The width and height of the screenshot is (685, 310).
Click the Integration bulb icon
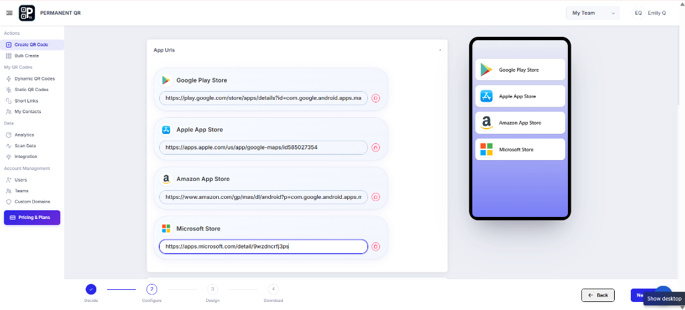9,157
